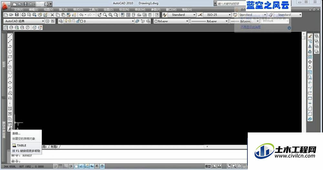
Task: Open the ByLayer linetype dropdown
Action: [209, 21]
